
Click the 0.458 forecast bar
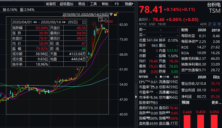(201, 121)
